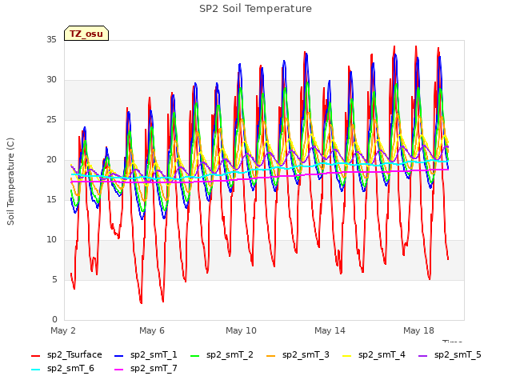This screenshot has width=512, height=384.
Task: Click the May 18 x-axis tick label
Action: point(418,330)
